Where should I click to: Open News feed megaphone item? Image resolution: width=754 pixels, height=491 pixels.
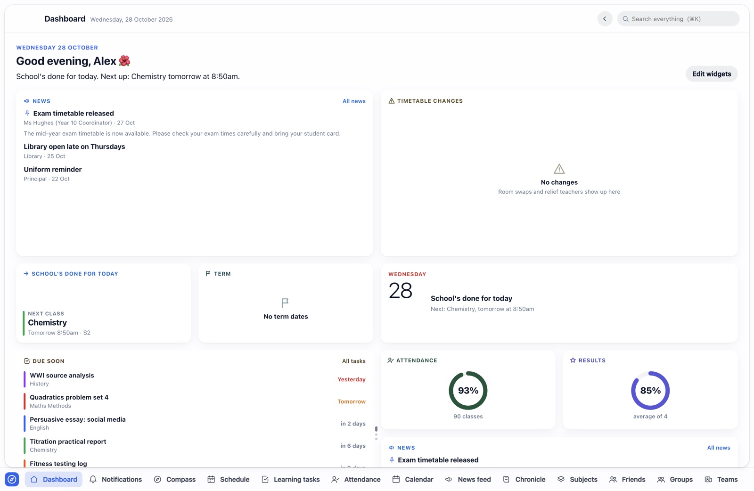pos(468,479)
